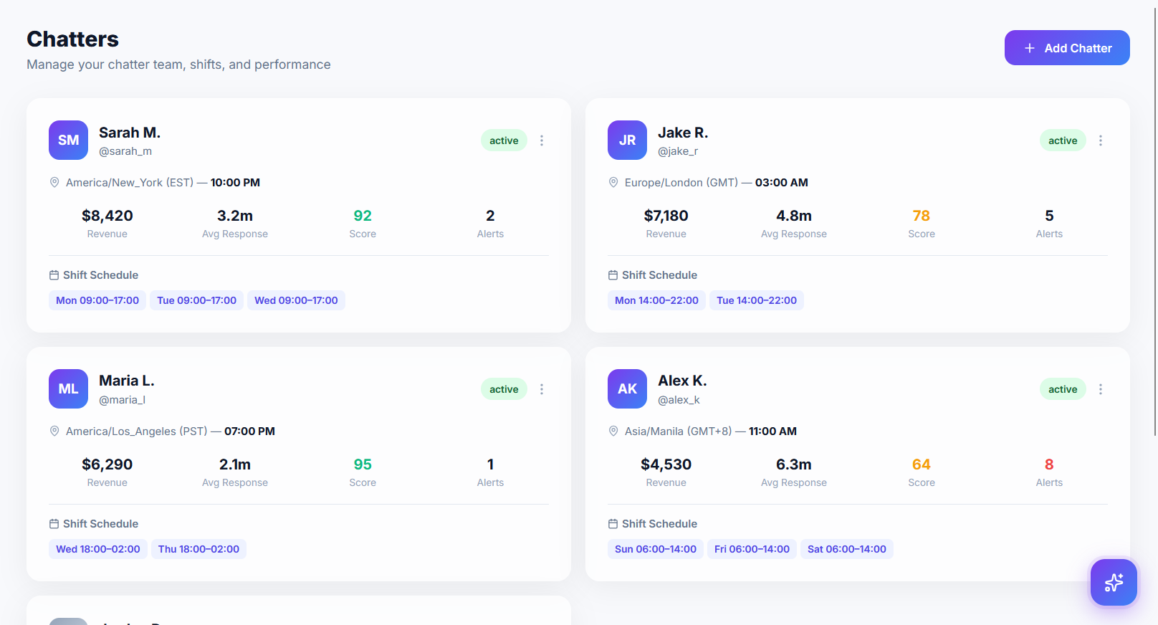Click the Sat 06:00–14:00 shift for Alex
This screenshot has height=625, width=1158.
pos(846,549)
